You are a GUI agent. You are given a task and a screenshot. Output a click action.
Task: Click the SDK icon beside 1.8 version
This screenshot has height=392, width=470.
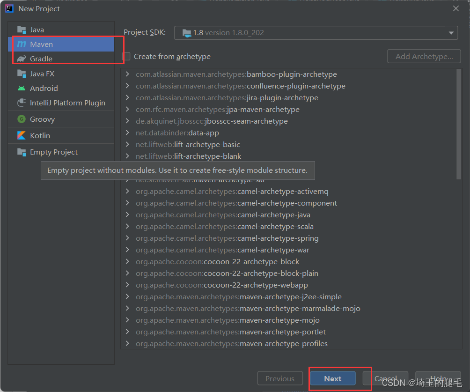184,33
